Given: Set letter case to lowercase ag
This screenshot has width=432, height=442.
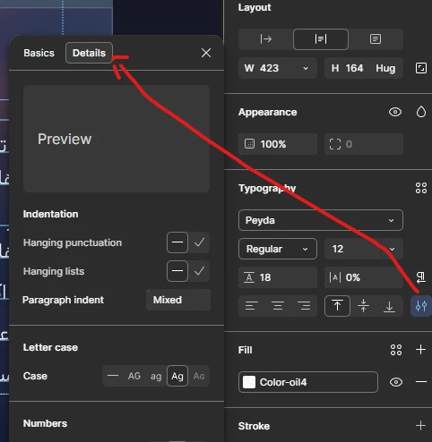Looking at the screenshot, I should (x=156, y=376).
